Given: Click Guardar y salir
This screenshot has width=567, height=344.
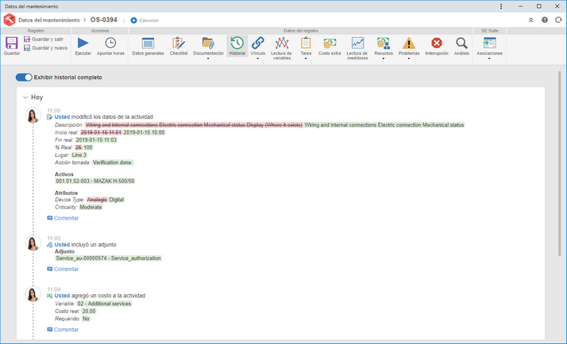Looking at the screenshot, I should [x=44, y=39].
